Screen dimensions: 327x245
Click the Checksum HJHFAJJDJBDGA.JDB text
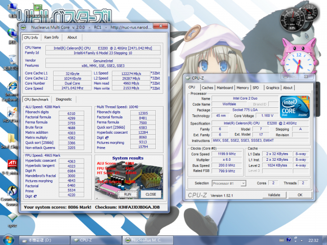coord(127,207)
